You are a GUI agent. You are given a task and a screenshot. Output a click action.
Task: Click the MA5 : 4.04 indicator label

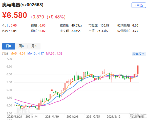coord(18,54)
